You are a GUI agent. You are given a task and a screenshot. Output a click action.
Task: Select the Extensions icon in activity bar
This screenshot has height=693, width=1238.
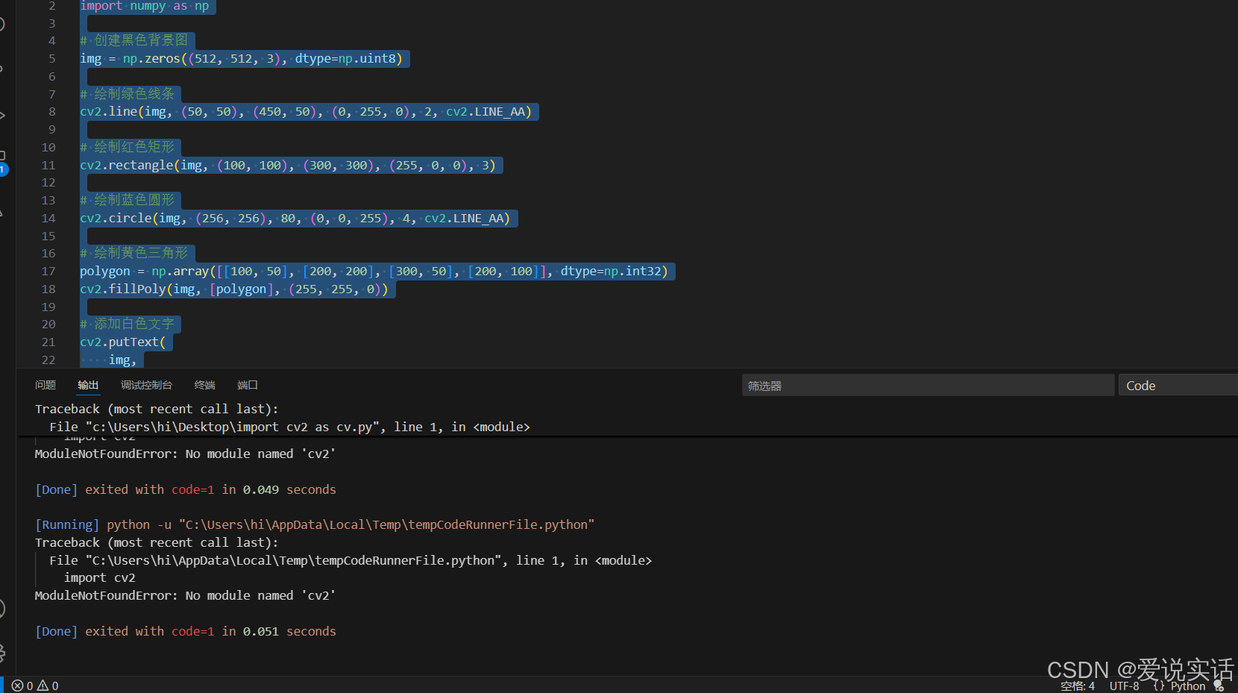(4, 154)
